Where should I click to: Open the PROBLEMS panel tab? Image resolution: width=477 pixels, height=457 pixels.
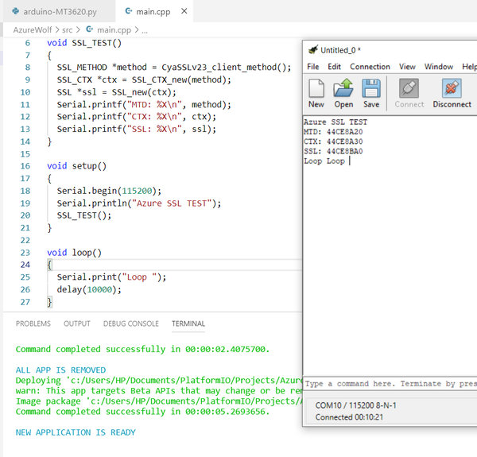[33, 323]
